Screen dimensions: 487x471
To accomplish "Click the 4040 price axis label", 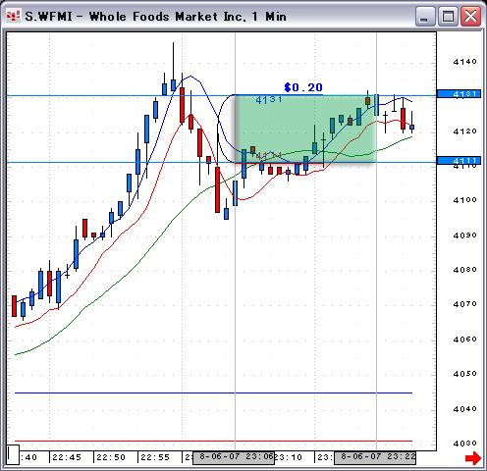I will pyautogui.click(x=464, y=409).
